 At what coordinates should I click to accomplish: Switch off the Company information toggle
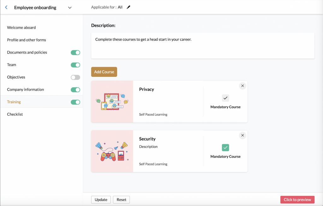[x=75, y=90]
